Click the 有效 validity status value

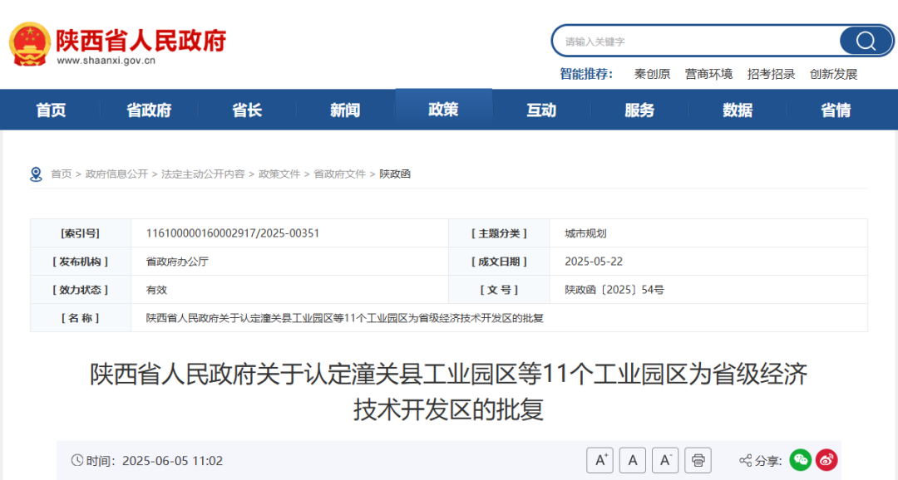click(156, 290)
